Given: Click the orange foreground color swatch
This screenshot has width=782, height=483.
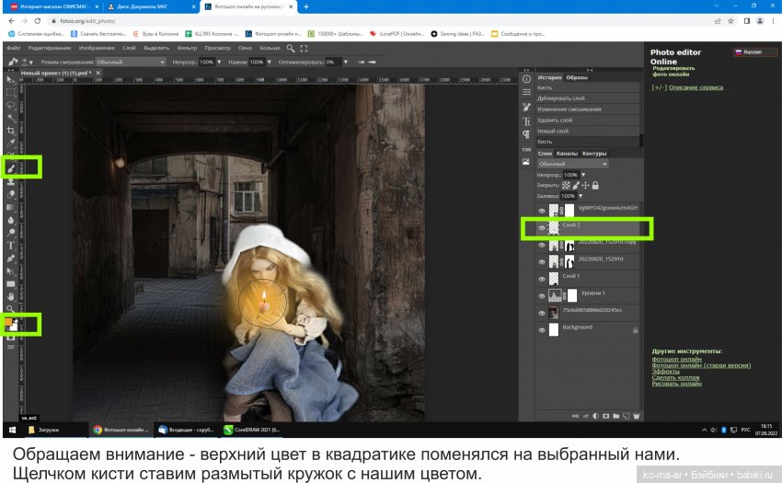Looking at the screenshot, I should pos(8,322).
